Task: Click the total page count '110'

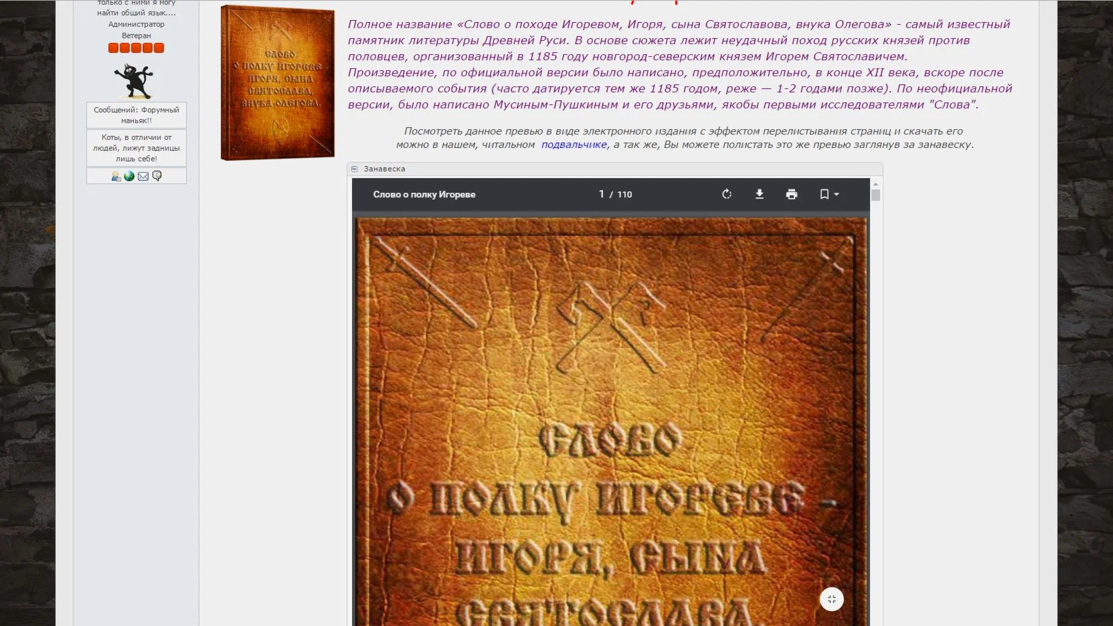Action: [x=624, y=194]
